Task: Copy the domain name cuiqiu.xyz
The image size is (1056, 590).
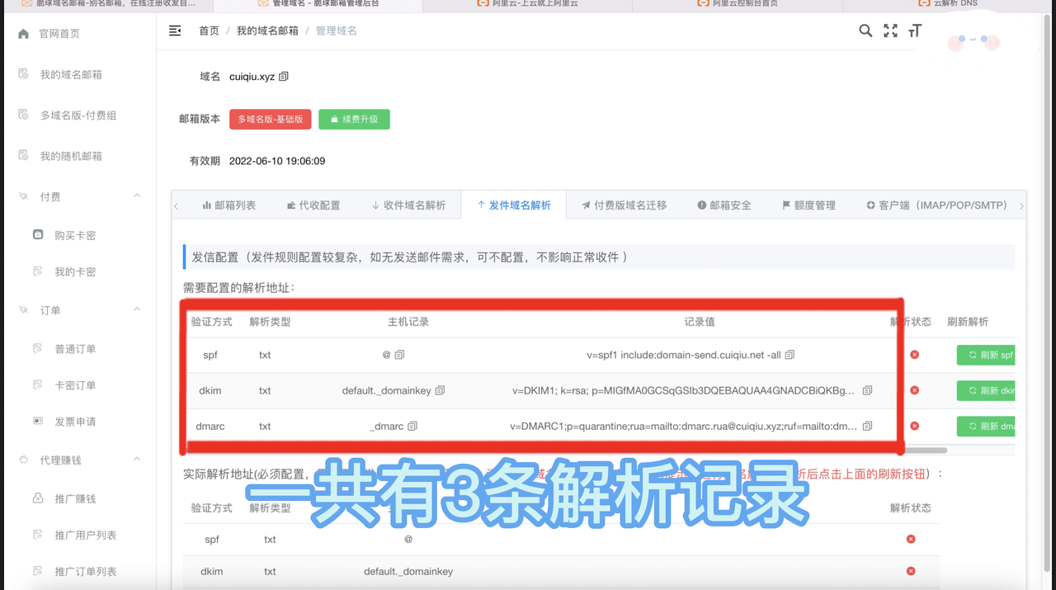Action: [x=284, y=77]
